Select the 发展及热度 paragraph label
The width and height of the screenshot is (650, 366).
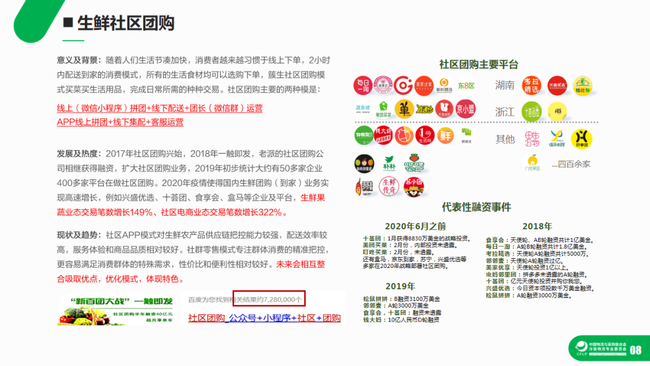coord(79,154)
